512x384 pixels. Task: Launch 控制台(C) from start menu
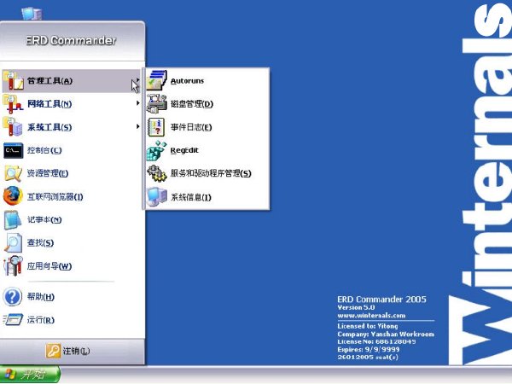tap(72, 150)
